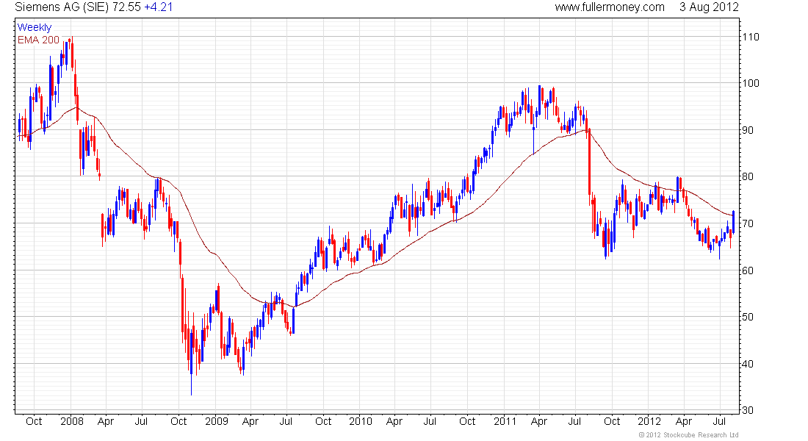Image resolution: width=808 pixels, height=441 pixels.
Task: Click the 2012 year label on time axis
Action: [x=649, y=421]
